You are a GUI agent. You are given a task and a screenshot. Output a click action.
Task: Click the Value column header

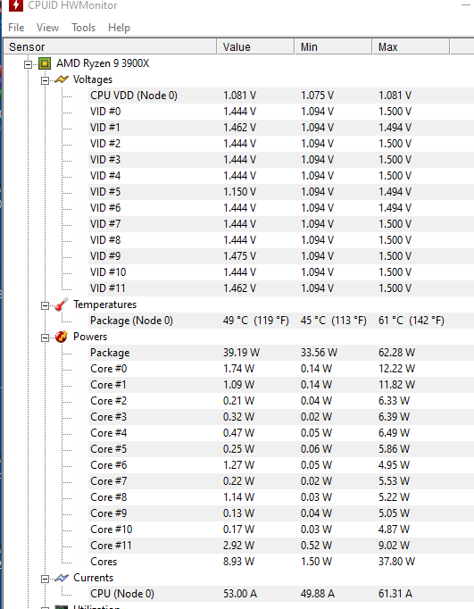coord(255,47)
